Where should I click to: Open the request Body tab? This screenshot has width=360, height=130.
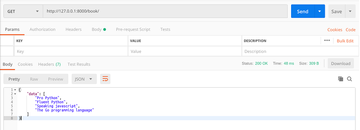(99, 29)
